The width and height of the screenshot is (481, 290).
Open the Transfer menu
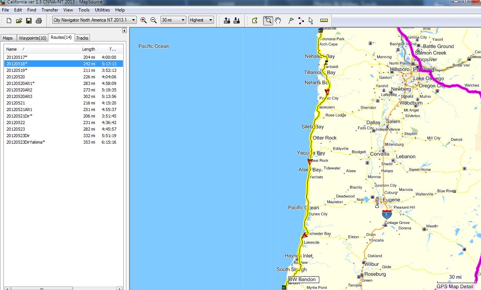(50, 10)
